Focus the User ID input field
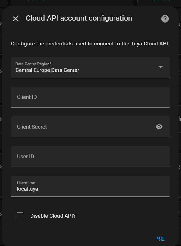The image size is (181, 246). 90,157
